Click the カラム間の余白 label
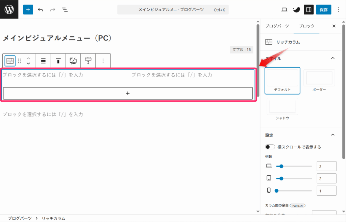 pyautogui.click(x=277, y=205)
